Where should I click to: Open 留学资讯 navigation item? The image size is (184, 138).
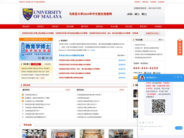coord(85,27)
